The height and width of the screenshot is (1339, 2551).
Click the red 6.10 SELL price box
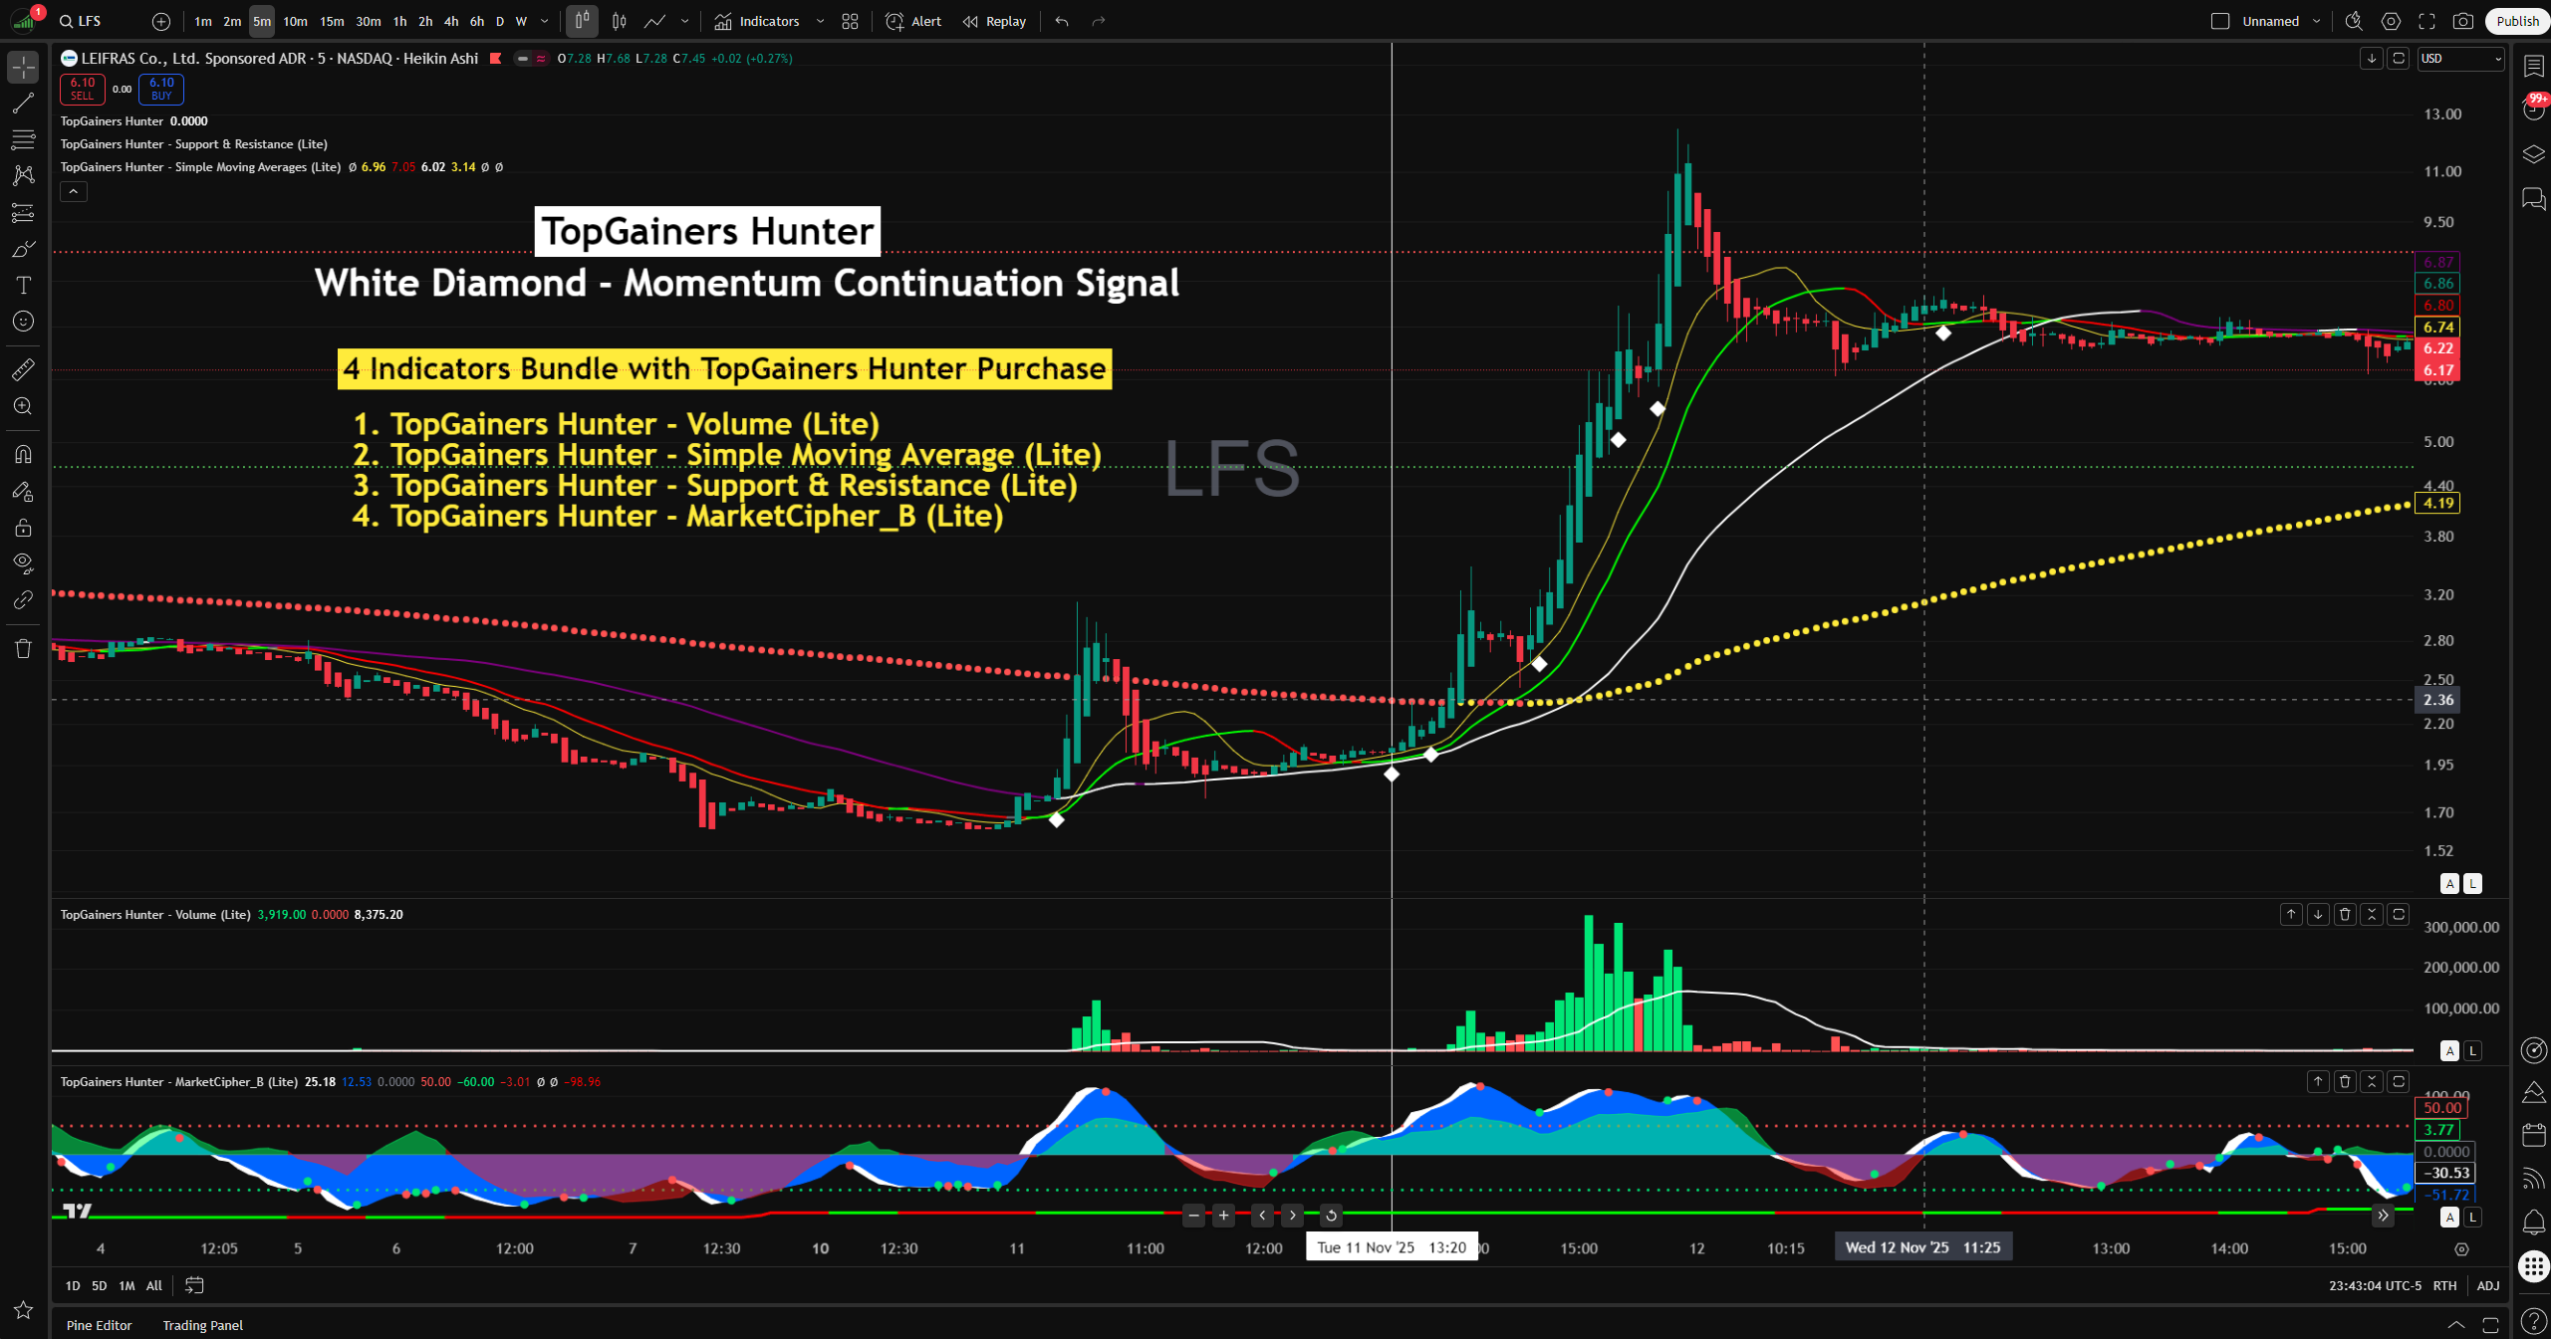coord(82,89)
